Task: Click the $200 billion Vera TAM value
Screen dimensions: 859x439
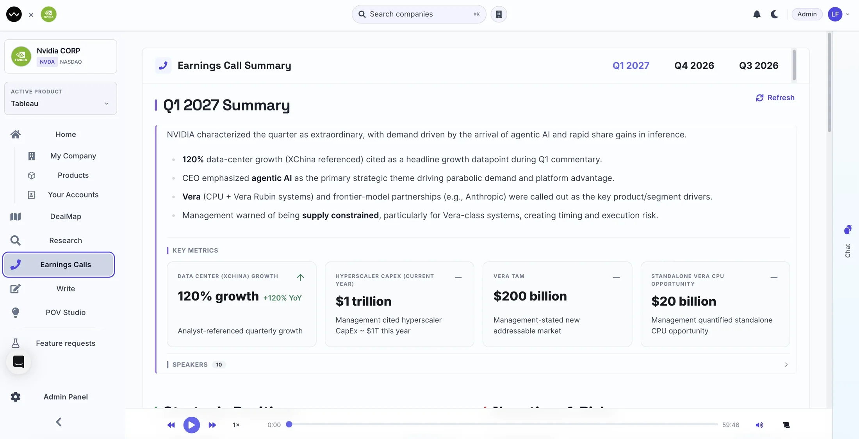Action: pos(530,296)
